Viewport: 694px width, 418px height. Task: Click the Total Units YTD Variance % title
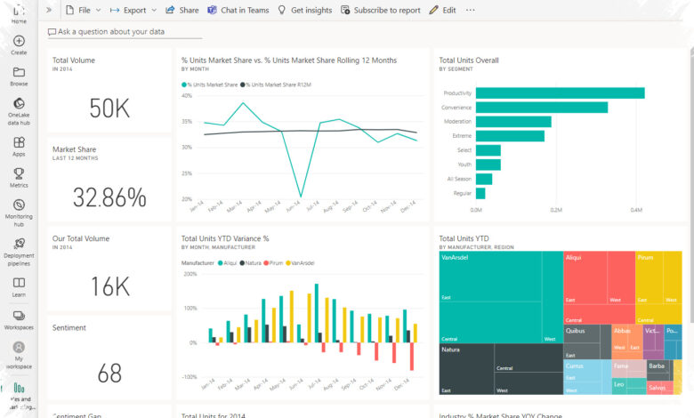point(225,238)
